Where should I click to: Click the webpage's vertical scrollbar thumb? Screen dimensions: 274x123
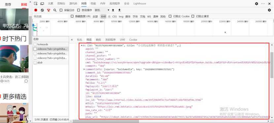coord(30,31)
